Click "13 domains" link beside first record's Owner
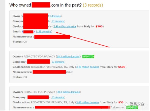150x111 pixels. coord(54,16)
